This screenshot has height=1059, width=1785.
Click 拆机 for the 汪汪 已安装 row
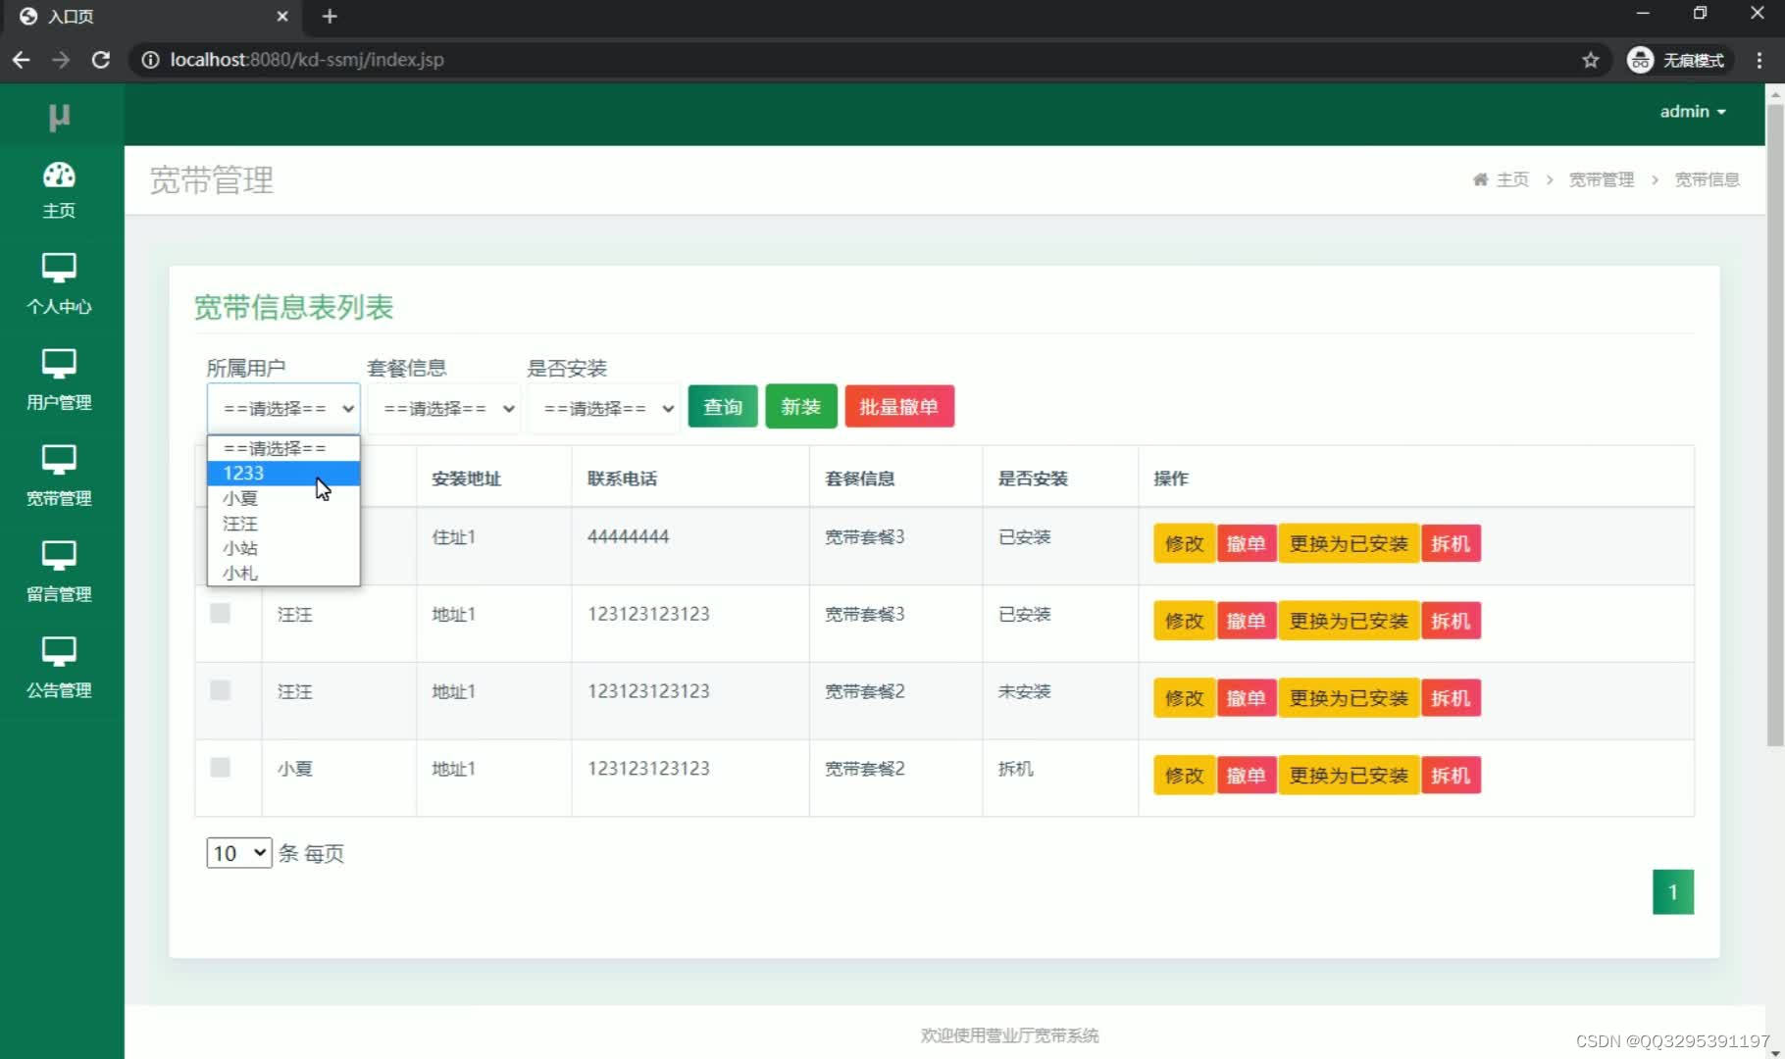coord(1451,621)
